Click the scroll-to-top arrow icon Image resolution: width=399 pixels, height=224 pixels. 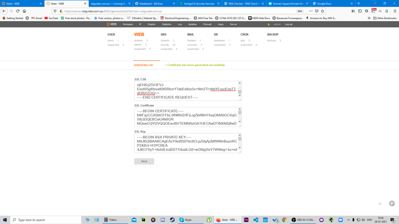point(392,203)
